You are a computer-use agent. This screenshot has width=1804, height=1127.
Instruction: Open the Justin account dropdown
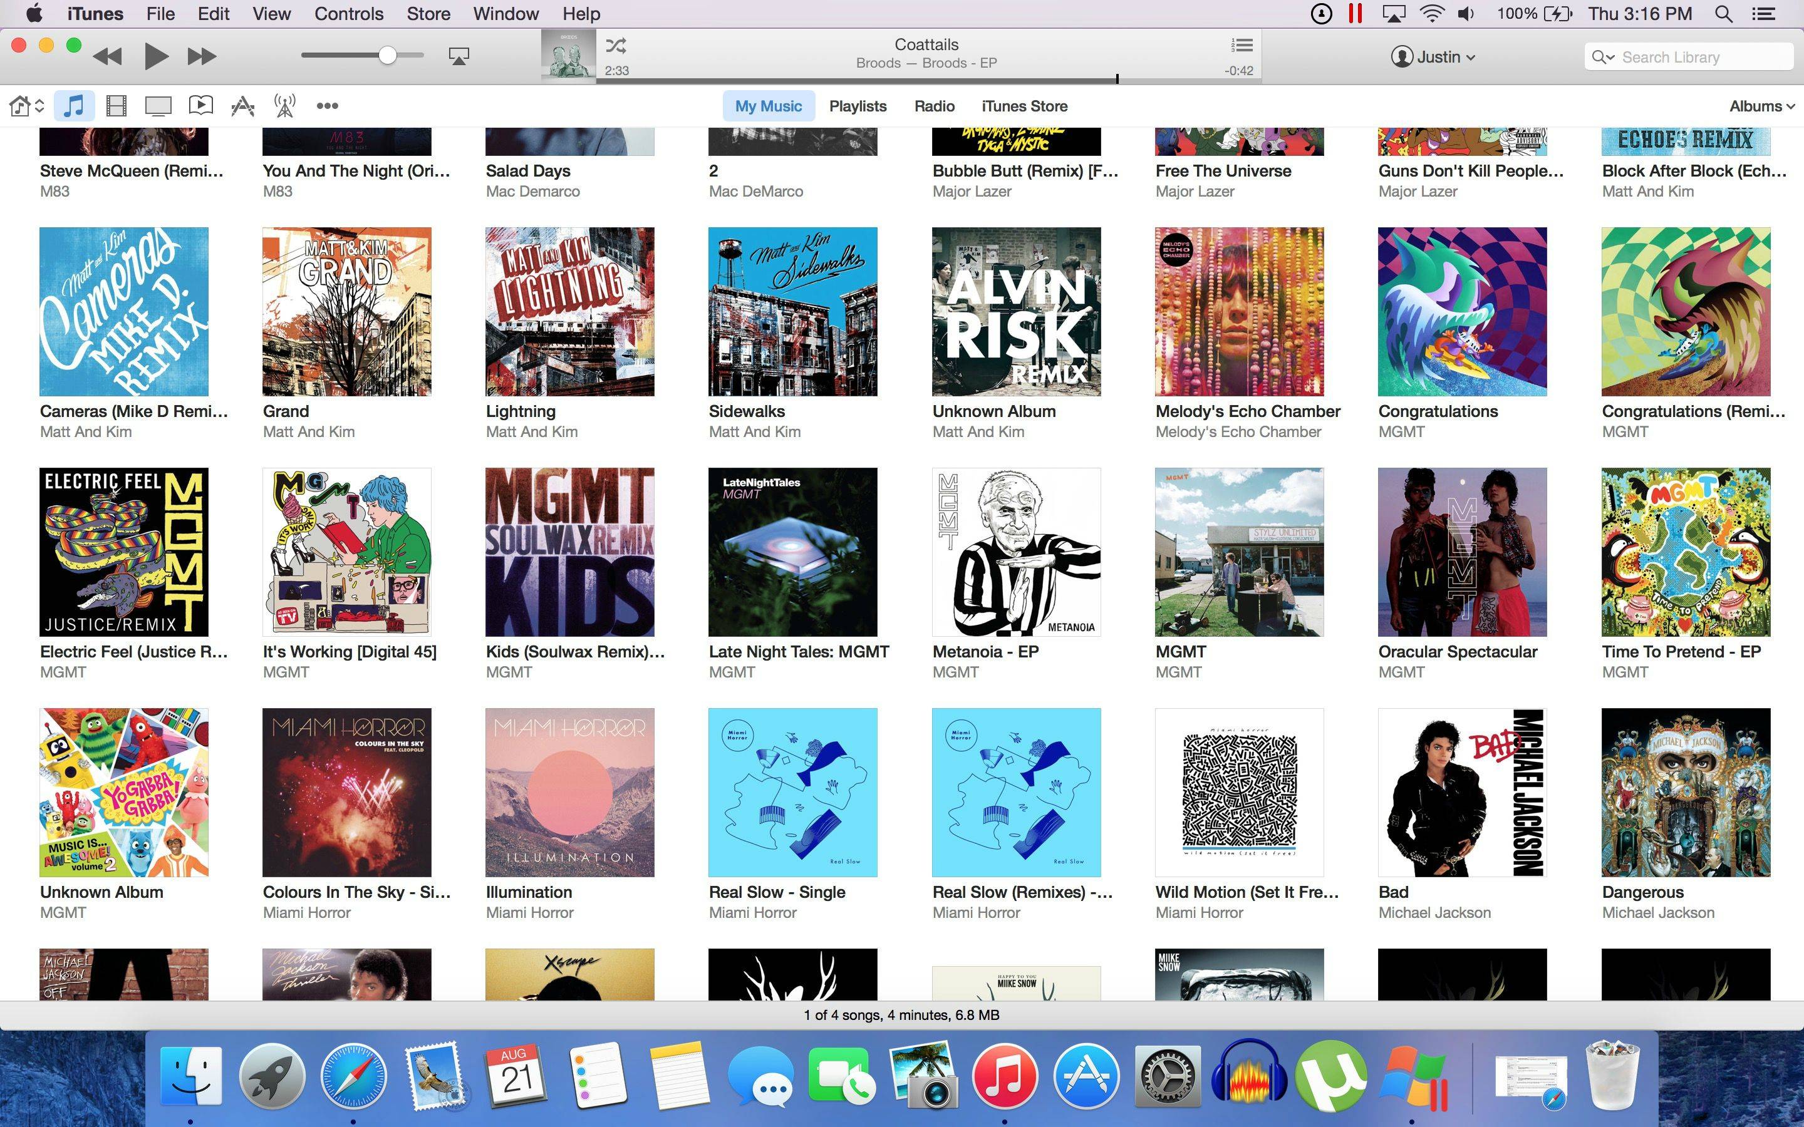pos(1433,56)
